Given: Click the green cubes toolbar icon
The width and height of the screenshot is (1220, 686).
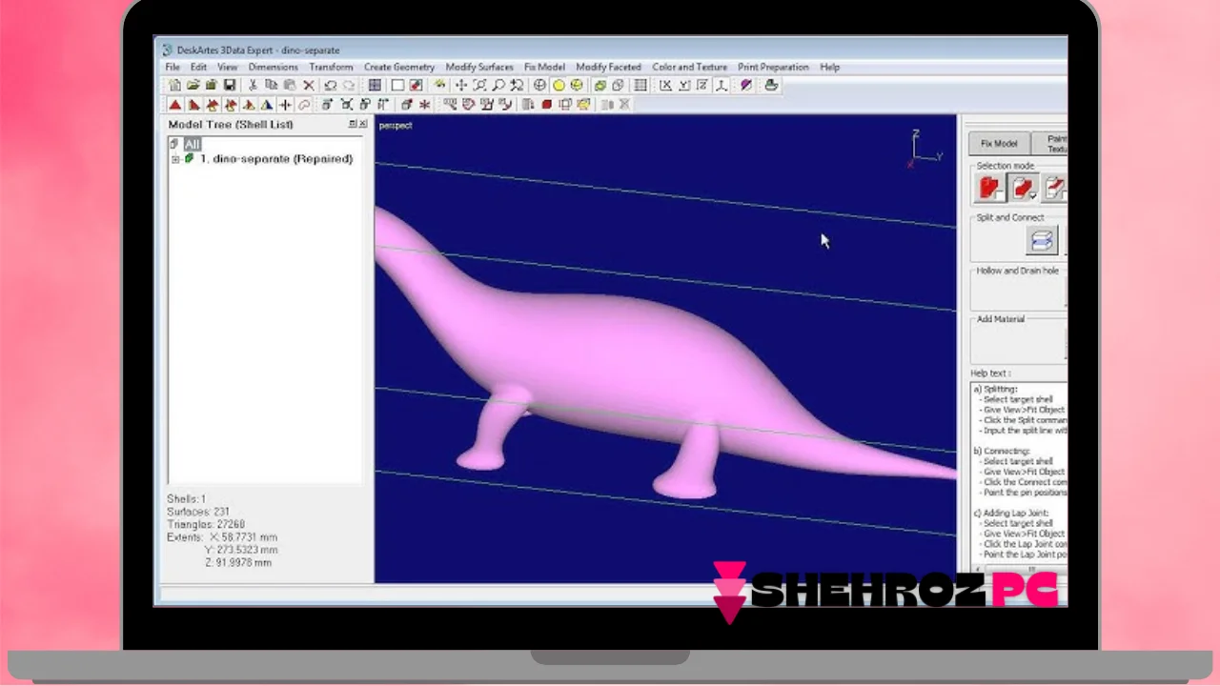Looking at the screenshot, I should [x=600, y=86].
